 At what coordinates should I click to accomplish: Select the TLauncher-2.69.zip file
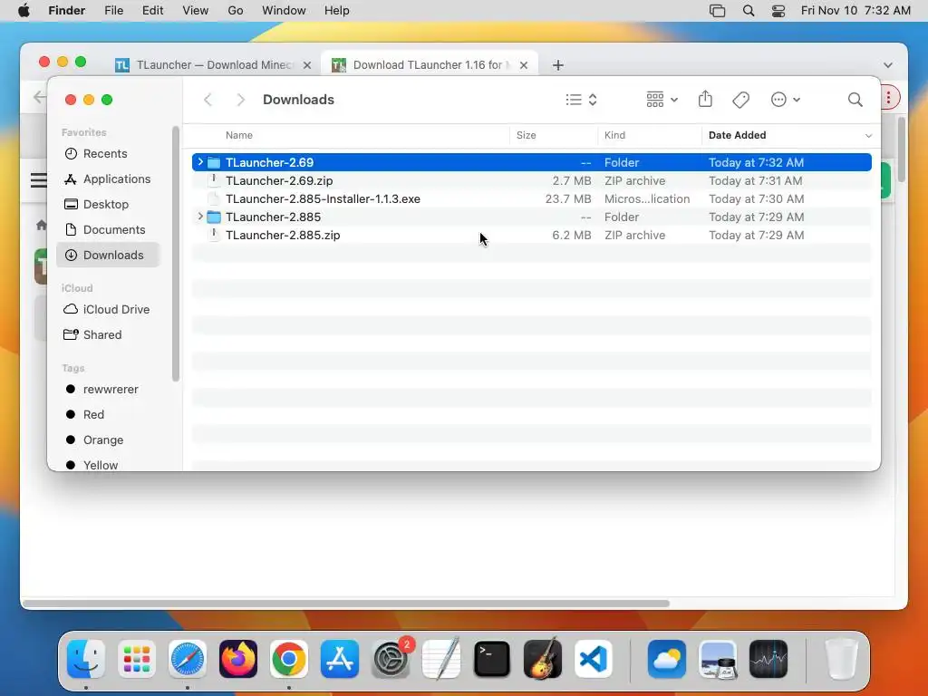(531, 180)
